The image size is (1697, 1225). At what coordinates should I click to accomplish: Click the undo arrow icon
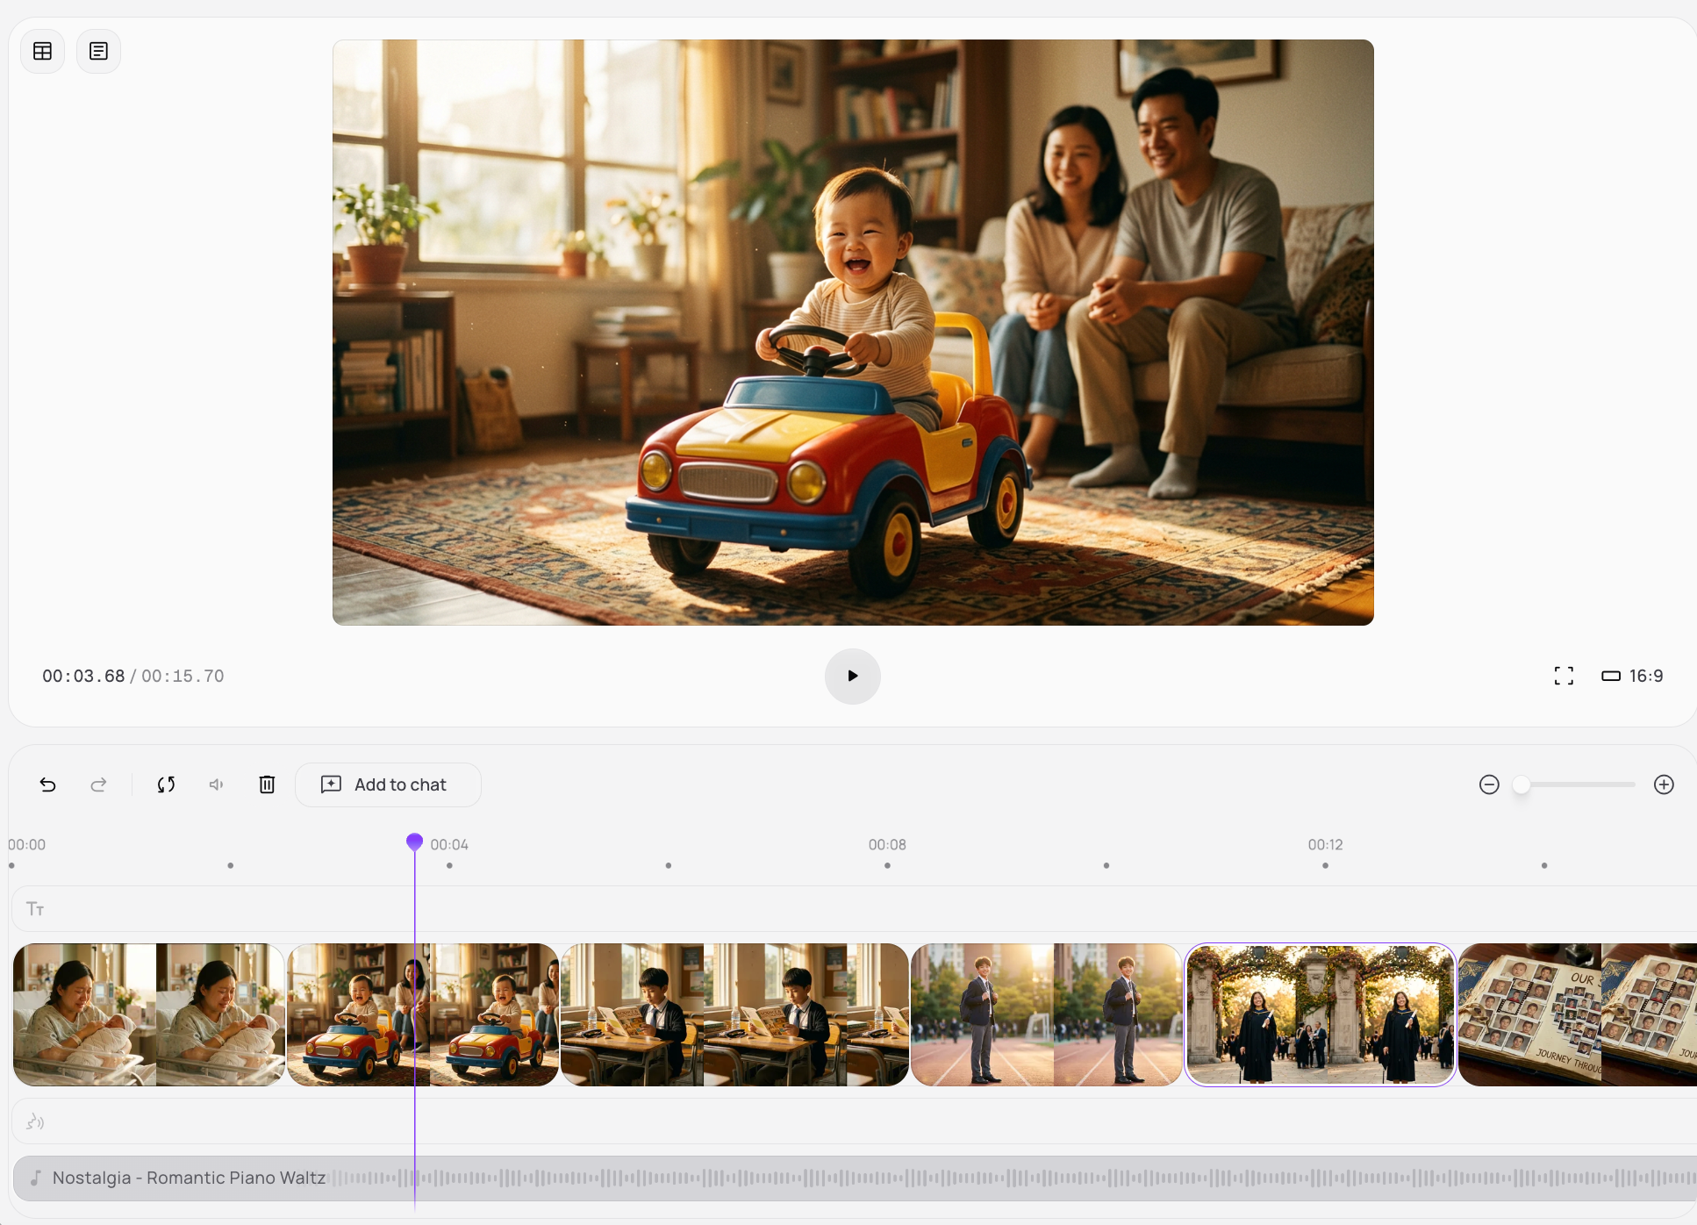pyautogui.click(x=48, y=784)
